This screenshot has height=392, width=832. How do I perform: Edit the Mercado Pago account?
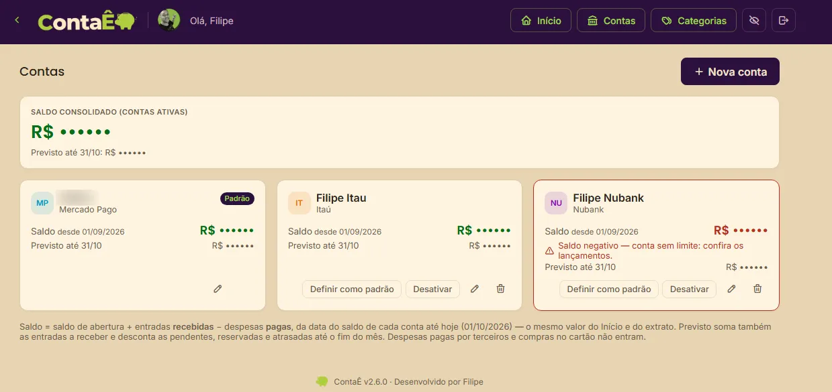pyautogui.click(x=218, y=289)
